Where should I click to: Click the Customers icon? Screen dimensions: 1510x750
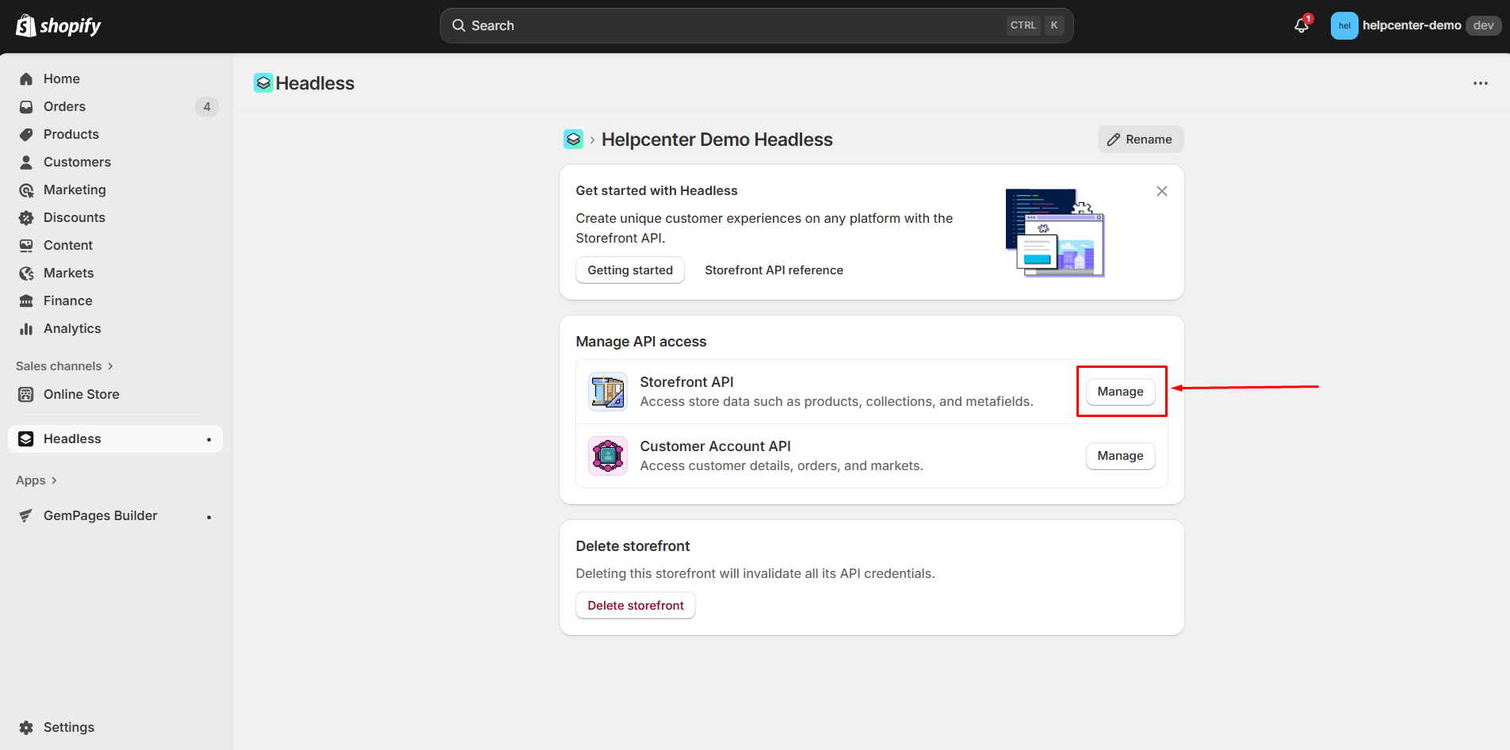(26, 162)
